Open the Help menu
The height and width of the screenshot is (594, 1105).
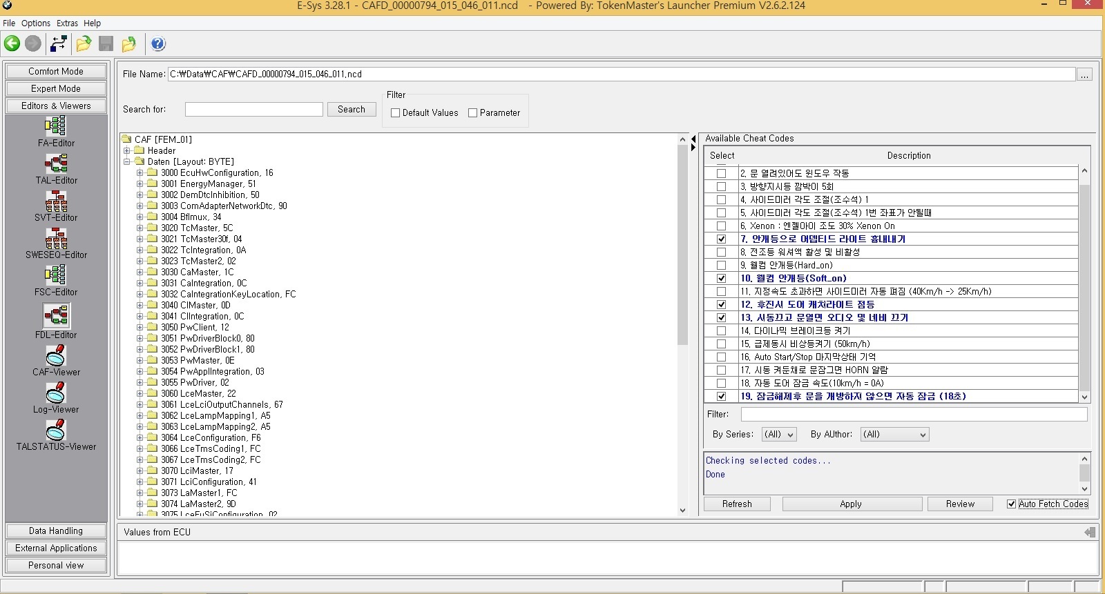(x=93, y=23)
